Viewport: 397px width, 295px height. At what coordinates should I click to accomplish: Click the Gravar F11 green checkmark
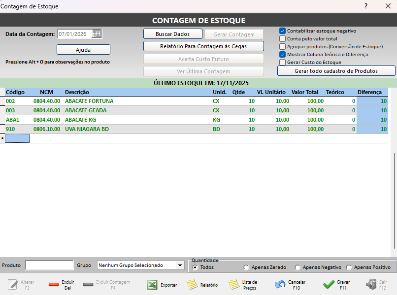coord(329,285)
